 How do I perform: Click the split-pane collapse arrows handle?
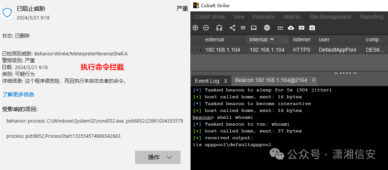pyautogui.click(x=346, y=73)
